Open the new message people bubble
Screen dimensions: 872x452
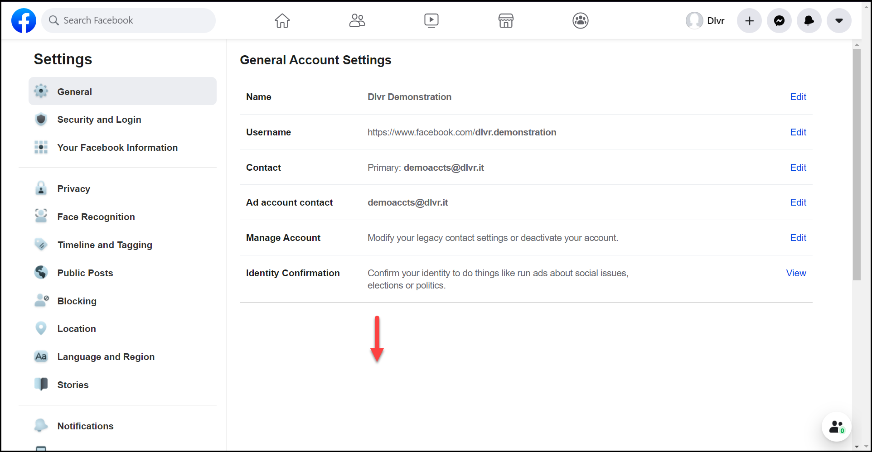836,427
